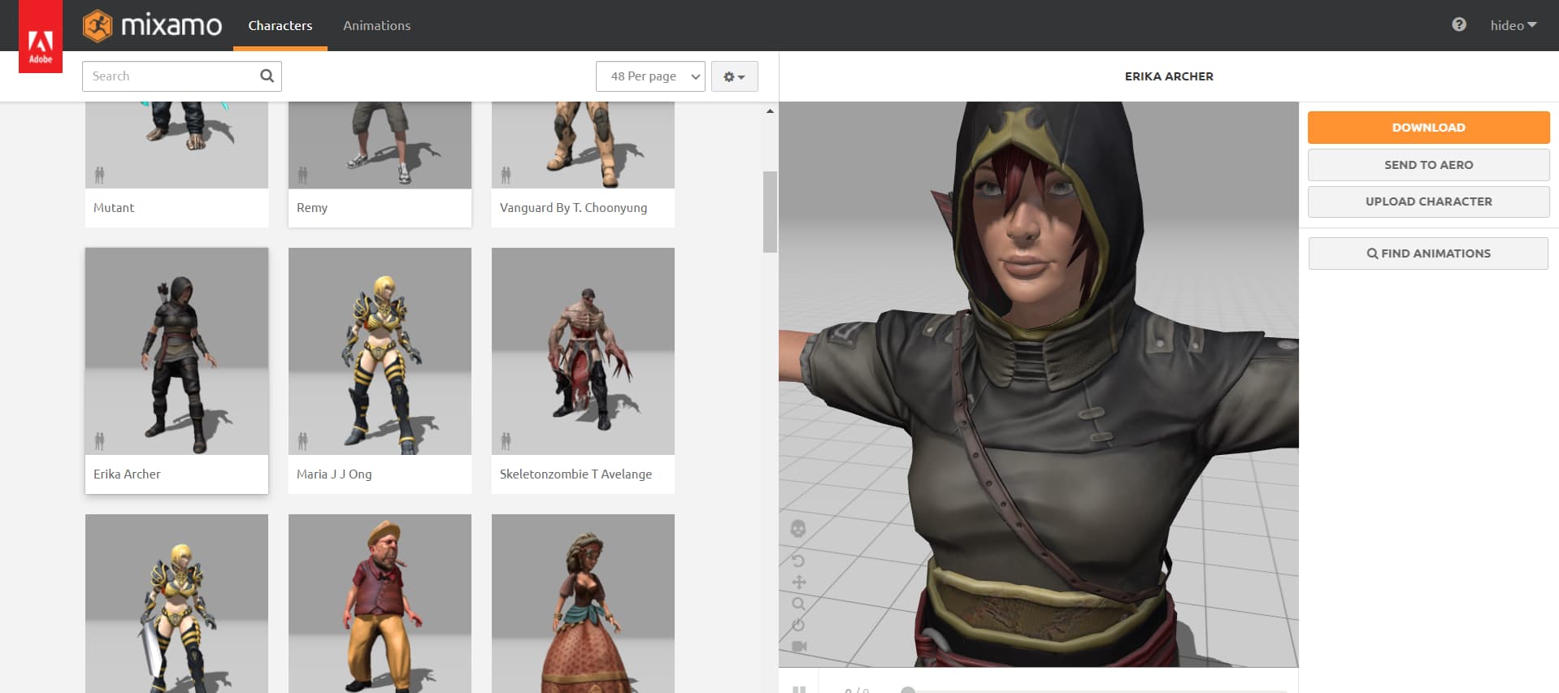The width and height of the screenshot is (1559, 693).
Task: Click the video camera follow icon
Action: [799, 646]
